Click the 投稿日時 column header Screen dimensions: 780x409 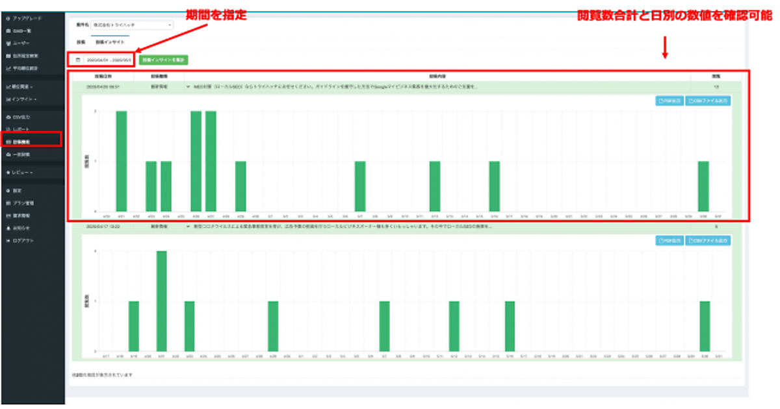coord(102,77)
